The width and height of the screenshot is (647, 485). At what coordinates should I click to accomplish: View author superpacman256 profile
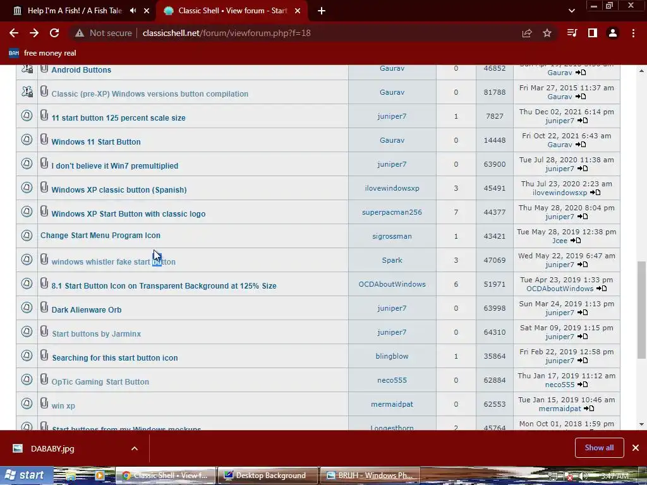(x=392, y=212)
